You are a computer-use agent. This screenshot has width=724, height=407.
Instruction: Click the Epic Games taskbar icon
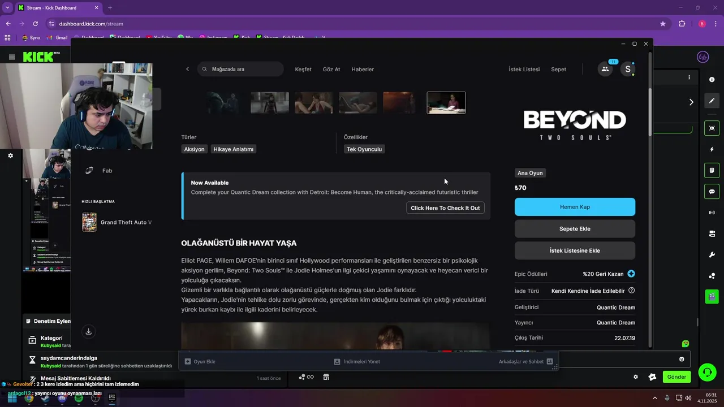(112, 398)
